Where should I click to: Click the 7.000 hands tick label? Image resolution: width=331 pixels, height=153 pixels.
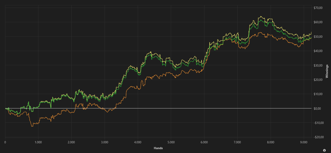click(237, 142)
